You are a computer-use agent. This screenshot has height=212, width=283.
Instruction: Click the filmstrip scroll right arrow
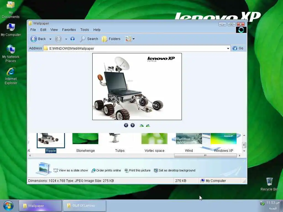(240, 155)
